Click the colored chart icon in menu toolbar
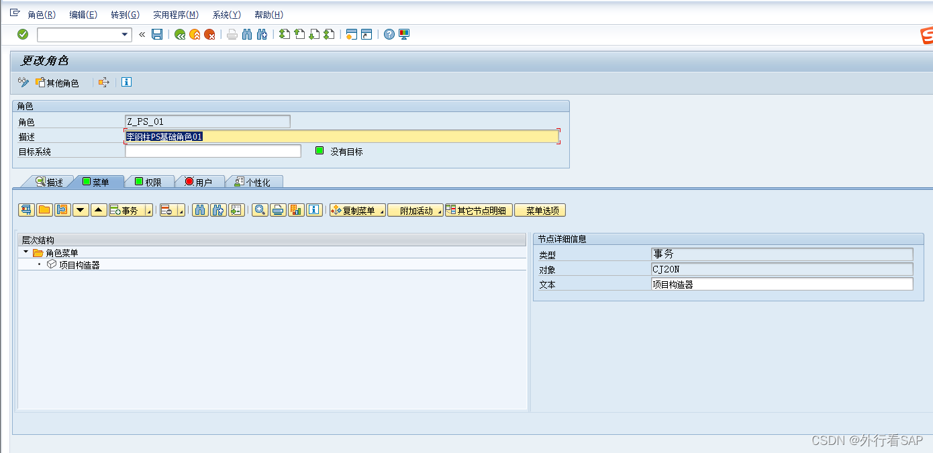Image resolution: width=933 pixels, height=453 pixels. point(296,210)
